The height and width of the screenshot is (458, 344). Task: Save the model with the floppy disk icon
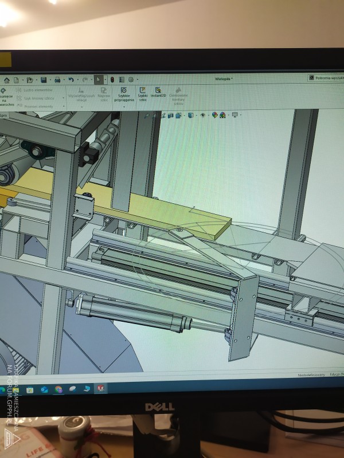[x=43, y=80]
